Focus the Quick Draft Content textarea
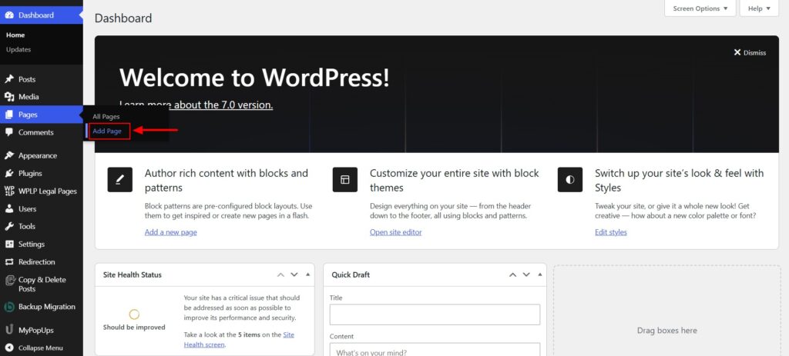Screen dimensions: 789x356 (435, 350)
